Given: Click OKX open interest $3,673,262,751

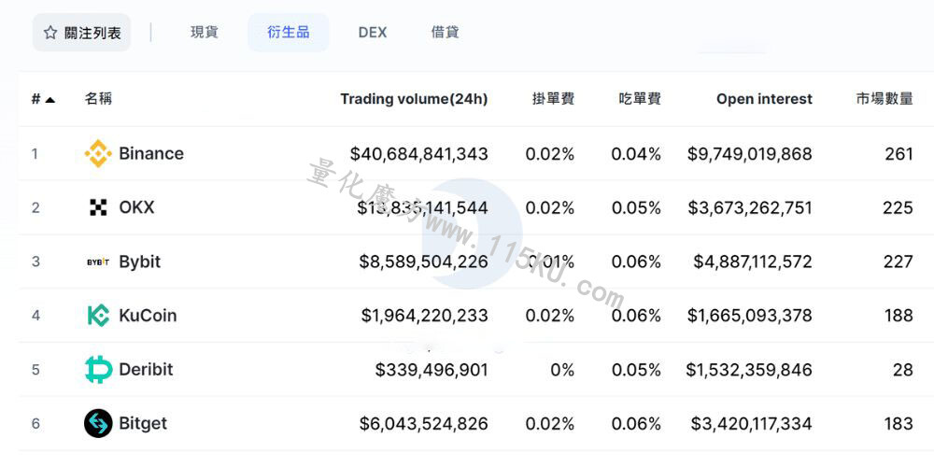Looking at the screenshot, I should (x=750, y=208).
